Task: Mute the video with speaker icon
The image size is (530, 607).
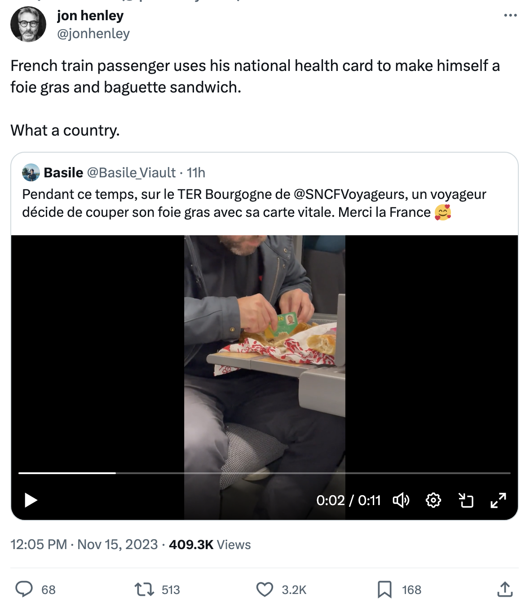Action: coord(401,500)
